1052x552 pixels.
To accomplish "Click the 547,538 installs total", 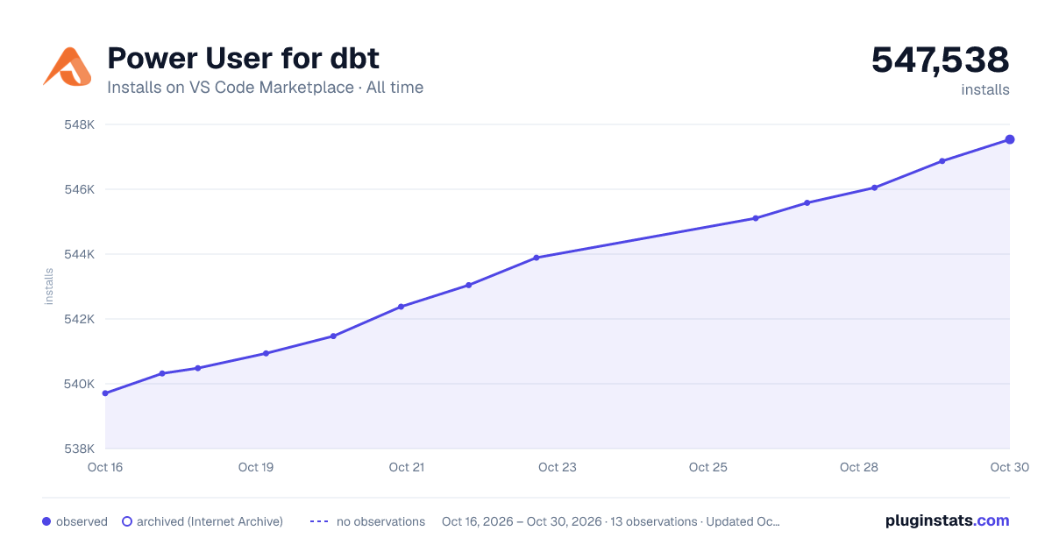I will tap(940, 60).
